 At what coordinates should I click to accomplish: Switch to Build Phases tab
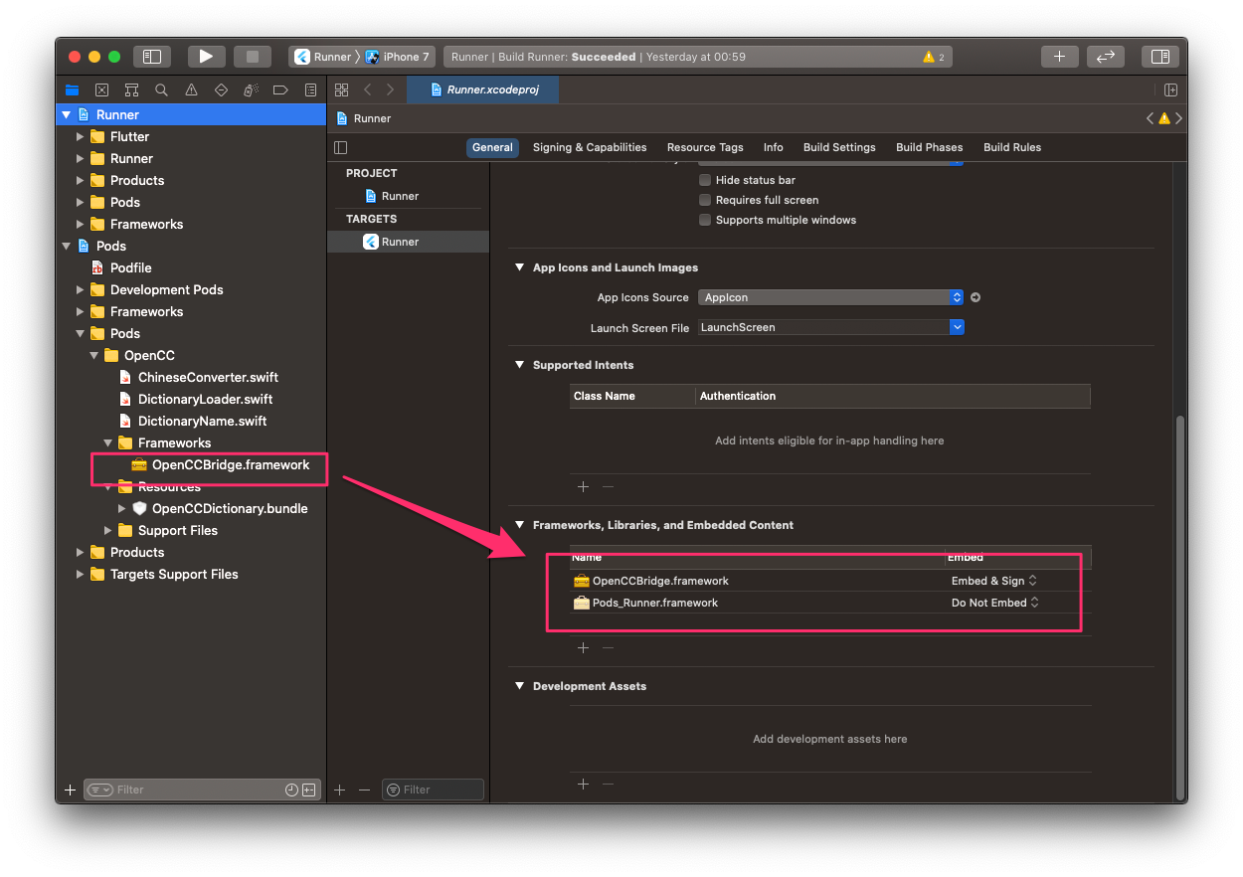pos(930,147)
